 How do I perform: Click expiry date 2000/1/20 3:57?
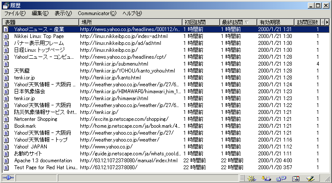[275, 167]
